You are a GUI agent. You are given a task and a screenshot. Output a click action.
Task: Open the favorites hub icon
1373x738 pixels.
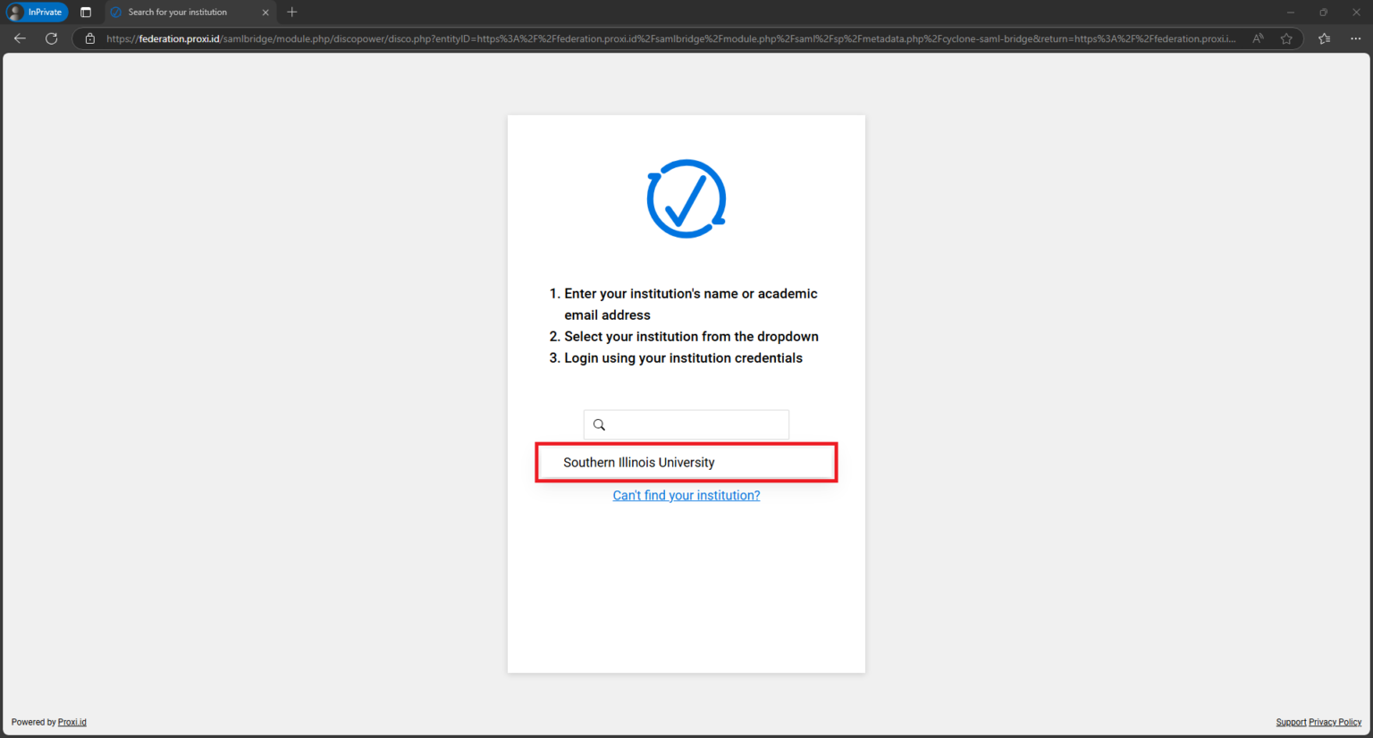[1324, 38]
